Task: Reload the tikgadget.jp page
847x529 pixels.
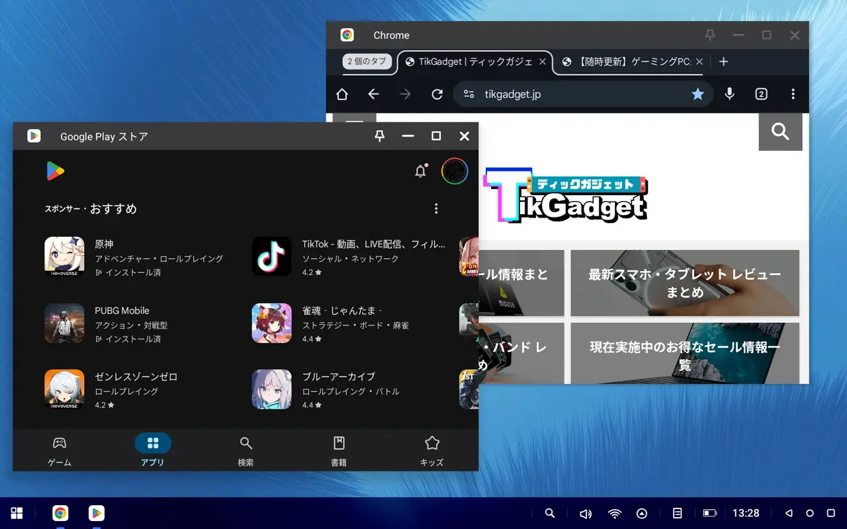Action: [437, 95]
